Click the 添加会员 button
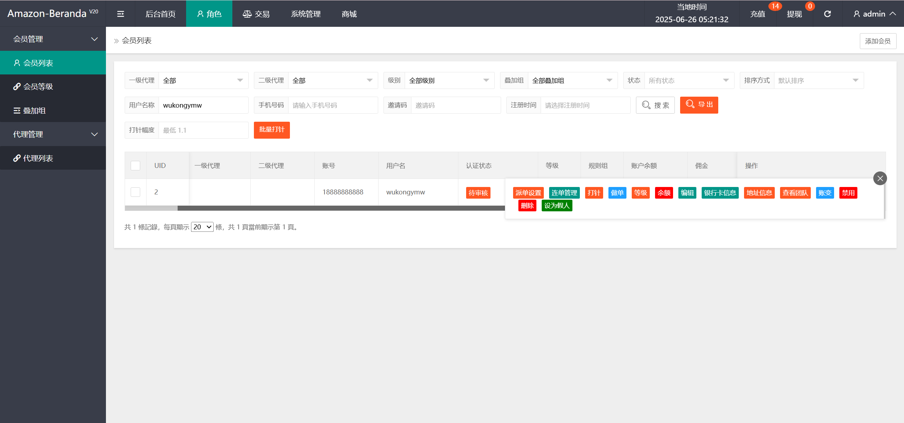Image resolution: width=904 pixels, height=423 pixels. tap(878, 41)
